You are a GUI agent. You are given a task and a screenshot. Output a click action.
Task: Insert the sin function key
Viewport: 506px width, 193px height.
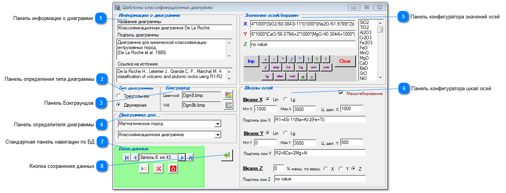point(313,67)
